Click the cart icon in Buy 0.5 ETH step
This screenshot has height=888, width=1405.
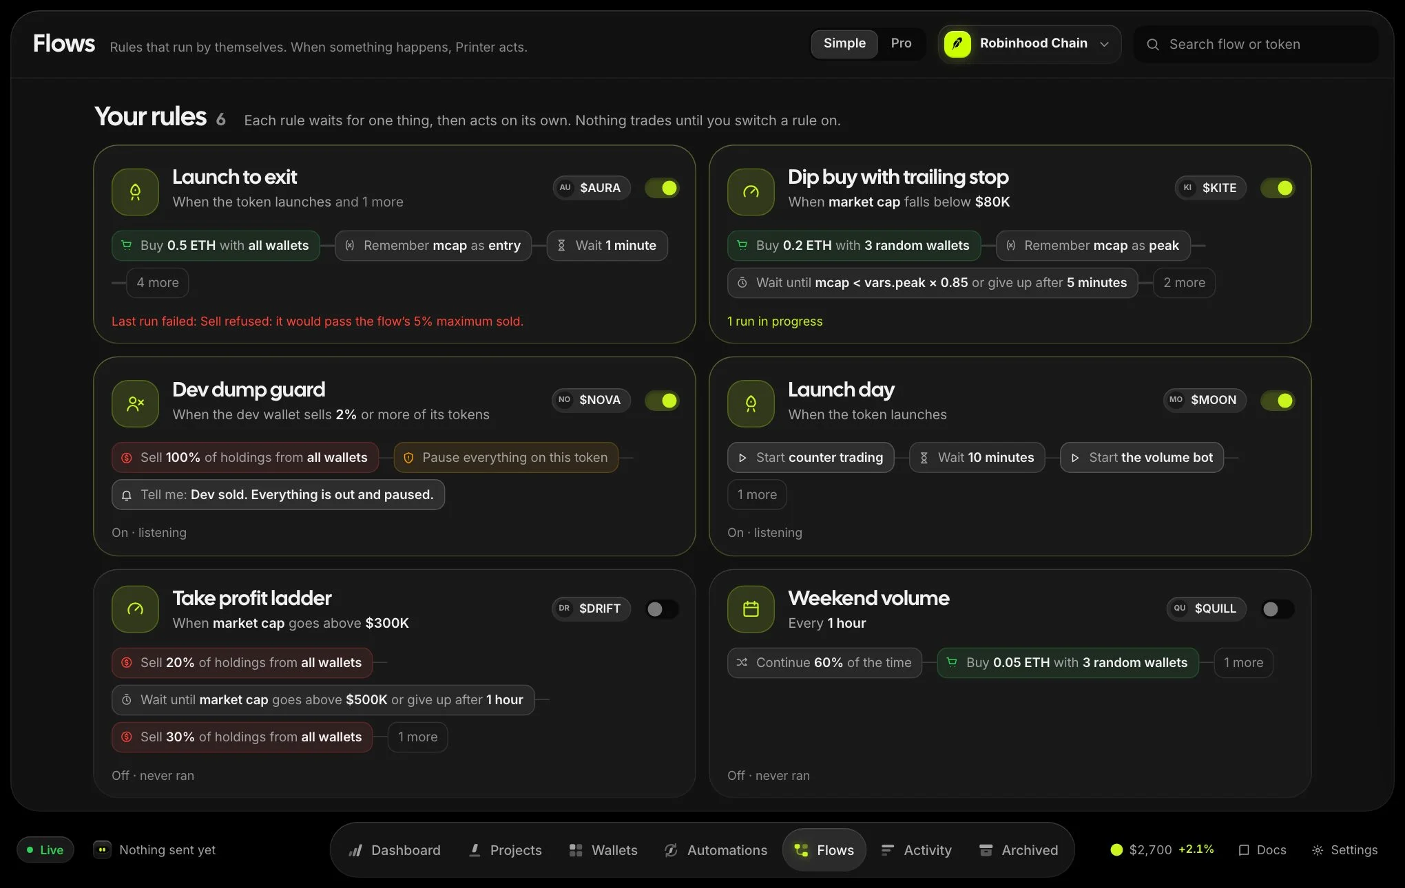[x=127, y=245]
